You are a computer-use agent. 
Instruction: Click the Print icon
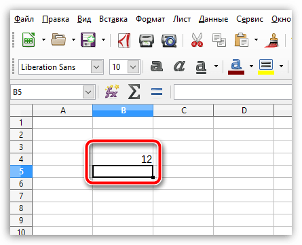click(x=147, y=41)
